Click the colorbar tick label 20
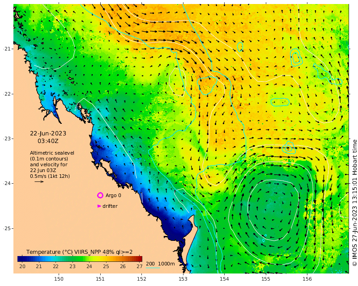The width and height of the screenshot is (358, 286). [22, 266]
